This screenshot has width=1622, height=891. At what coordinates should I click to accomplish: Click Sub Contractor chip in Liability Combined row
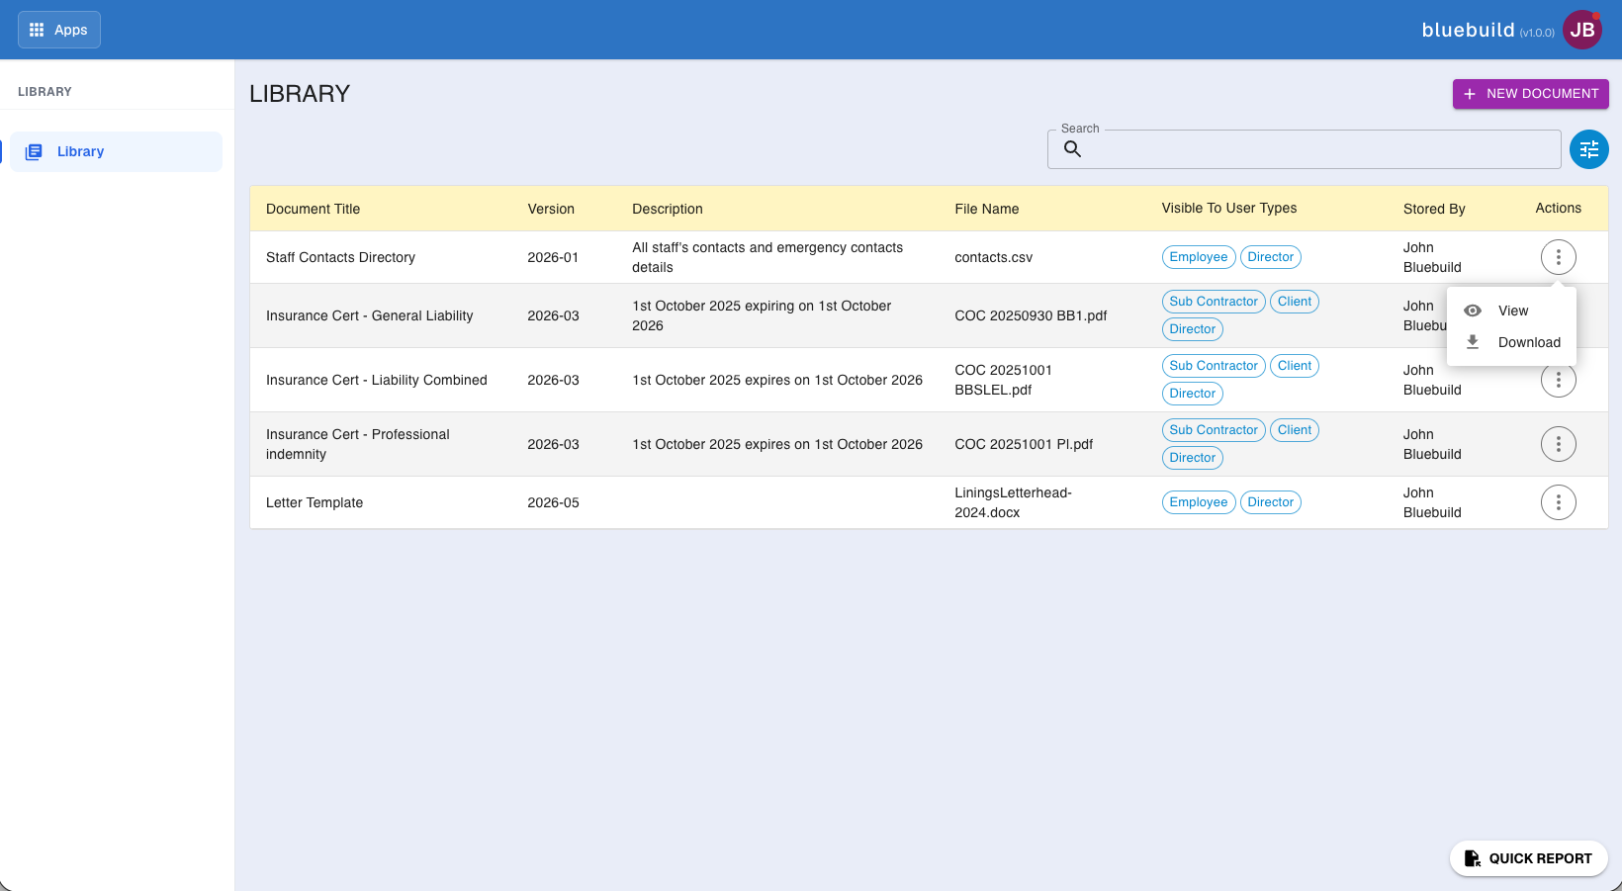(x=1214, y=366)
